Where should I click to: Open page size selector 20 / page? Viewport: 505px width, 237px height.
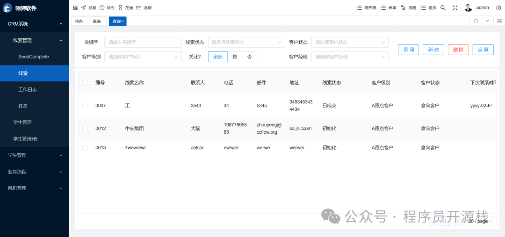tap(480, 221)
